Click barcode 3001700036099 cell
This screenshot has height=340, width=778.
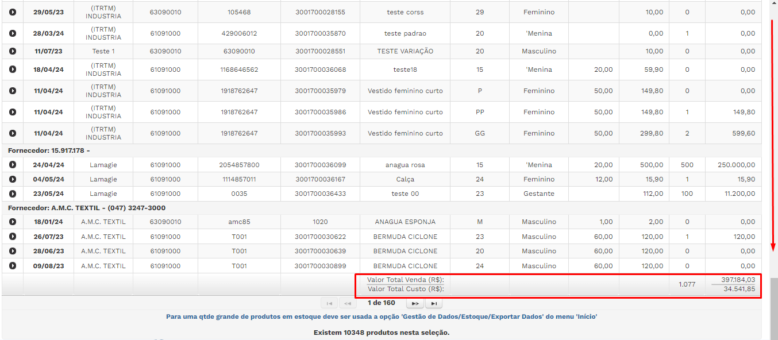click(320, 165)
